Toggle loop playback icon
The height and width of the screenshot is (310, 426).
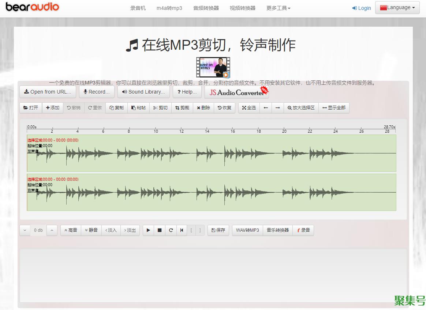pos(171,230)
